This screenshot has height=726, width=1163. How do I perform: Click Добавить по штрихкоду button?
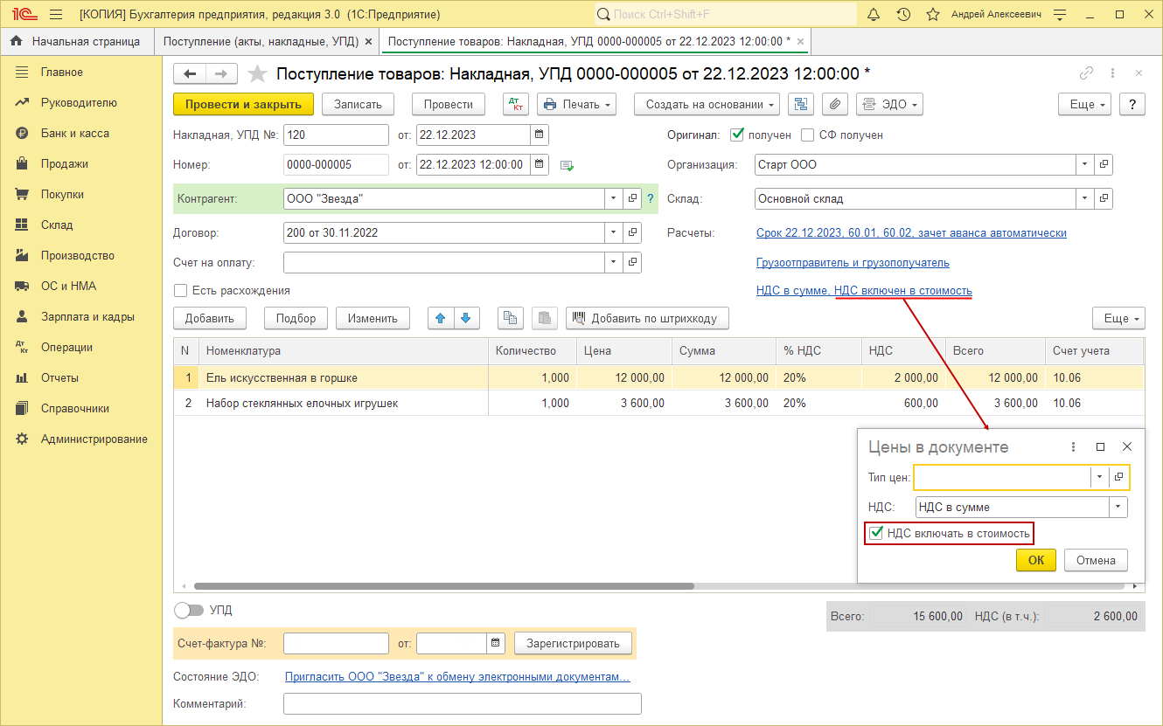(647, 318)
